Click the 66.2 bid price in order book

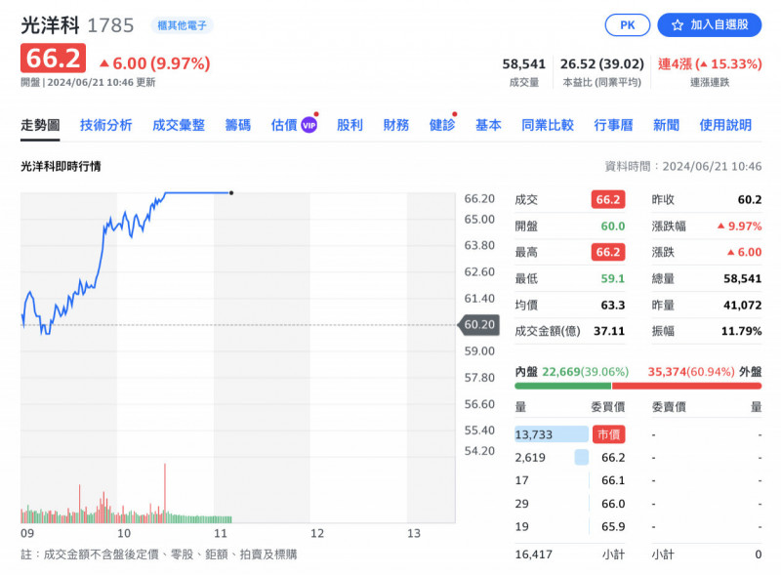coord(613,458)
